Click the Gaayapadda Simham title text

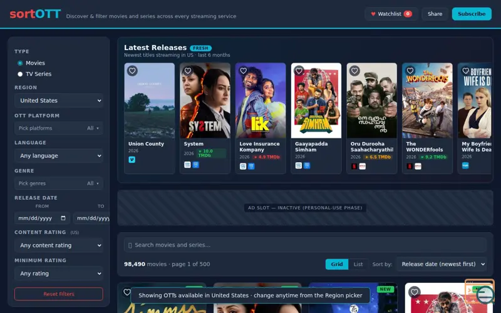tap(311, 146)
